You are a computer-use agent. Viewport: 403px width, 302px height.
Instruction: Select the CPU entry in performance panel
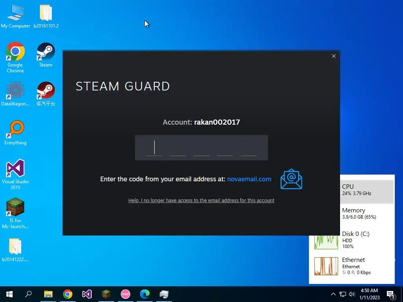tap(367, 192)
